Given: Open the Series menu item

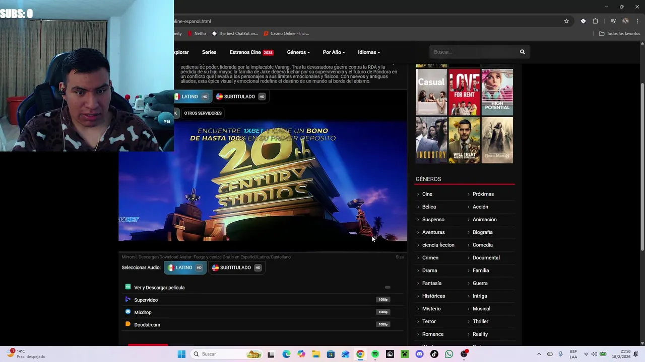Looking at the screenshot, I should click(209, 52).
